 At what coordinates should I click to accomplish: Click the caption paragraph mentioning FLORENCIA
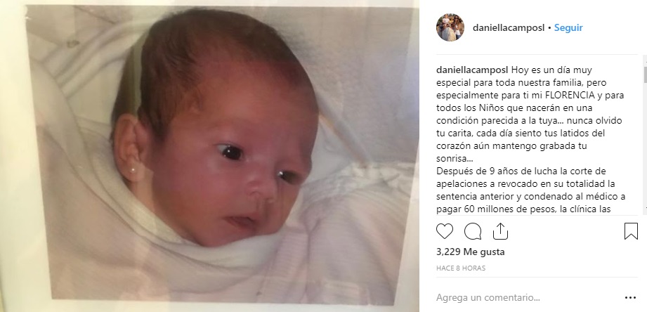coord(530,115)
